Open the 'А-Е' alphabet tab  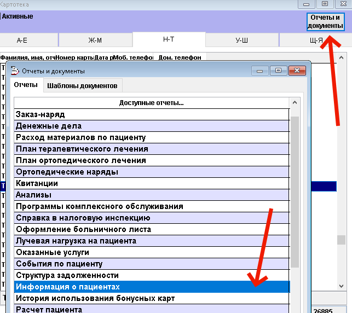[22, 40]
